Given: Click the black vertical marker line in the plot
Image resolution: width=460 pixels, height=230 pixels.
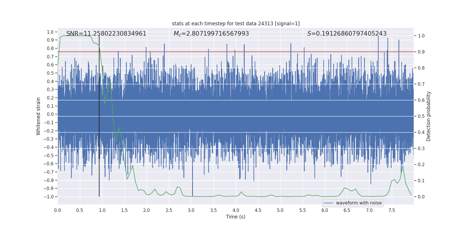Looking at the screenshot, I should (x=99, y=116).
